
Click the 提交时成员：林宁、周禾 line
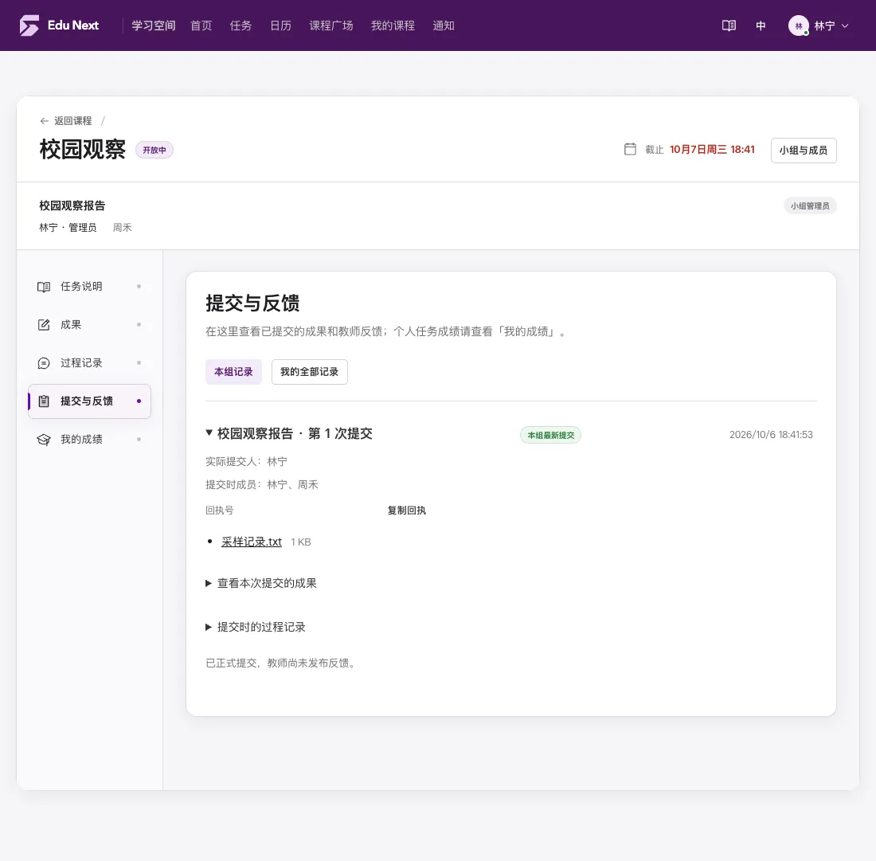pos(262,485)
